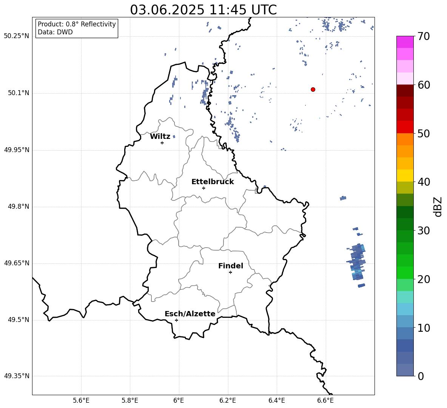The width and height of the screenshot is (447, 408).
Task: Click the Esch/Alzette station cross marker
Action: (176, 320)
